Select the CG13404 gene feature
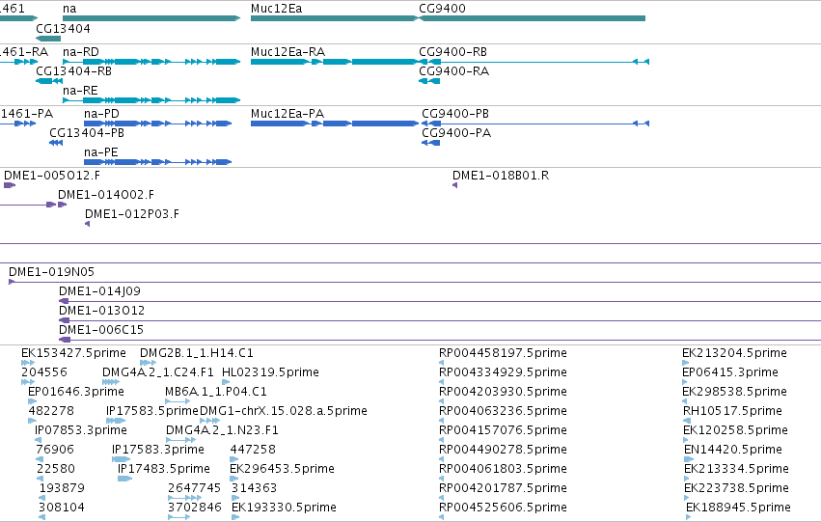The height and width of the screenshot is (522, 821). pyautogui.click(x=48, y=39)
